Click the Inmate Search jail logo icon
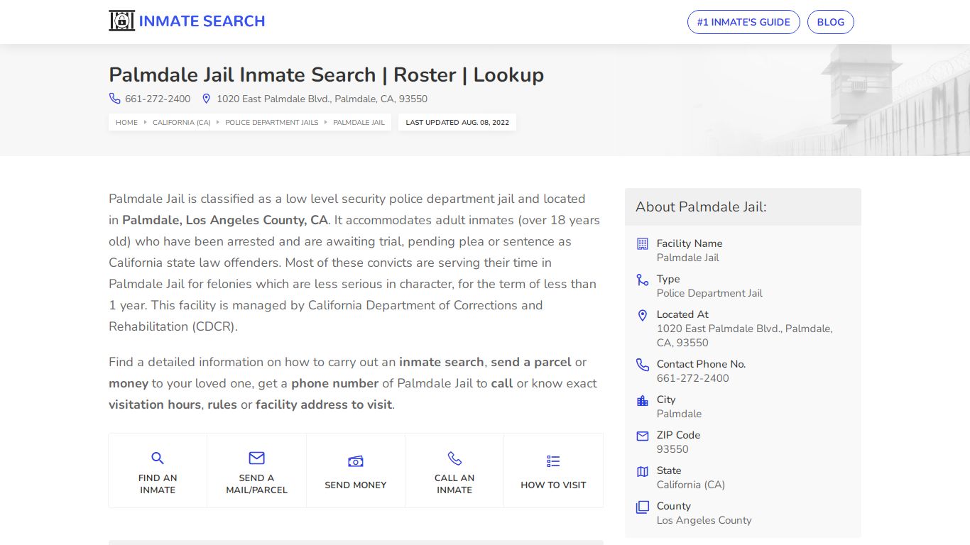This screenshot has width=970, height=545. [x=121, y=21]
